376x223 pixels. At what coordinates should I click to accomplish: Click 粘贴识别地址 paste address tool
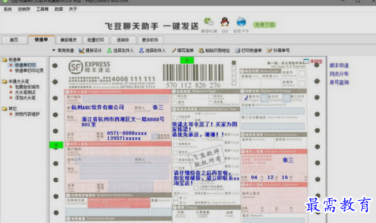214,51
